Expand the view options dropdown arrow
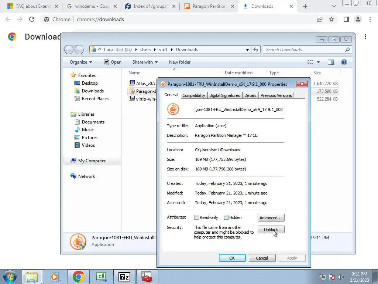The image size is (378, 284). click(x=318, y=62)
